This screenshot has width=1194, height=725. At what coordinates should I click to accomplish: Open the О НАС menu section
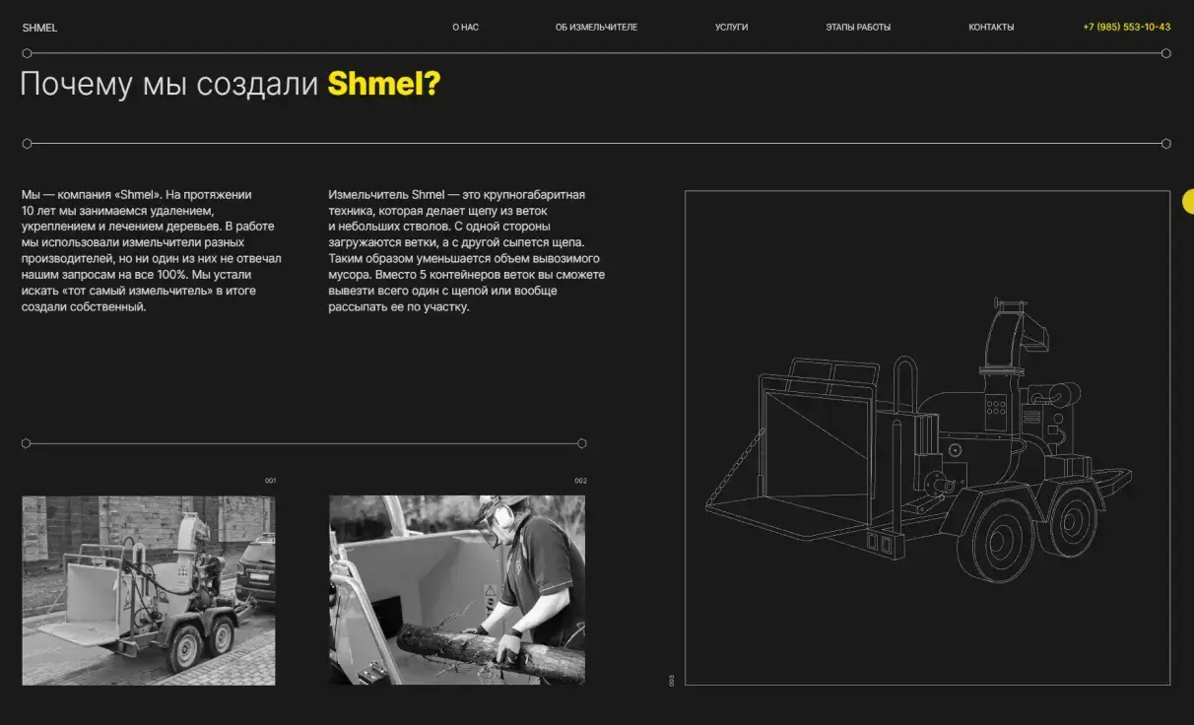tap(465, 28)
